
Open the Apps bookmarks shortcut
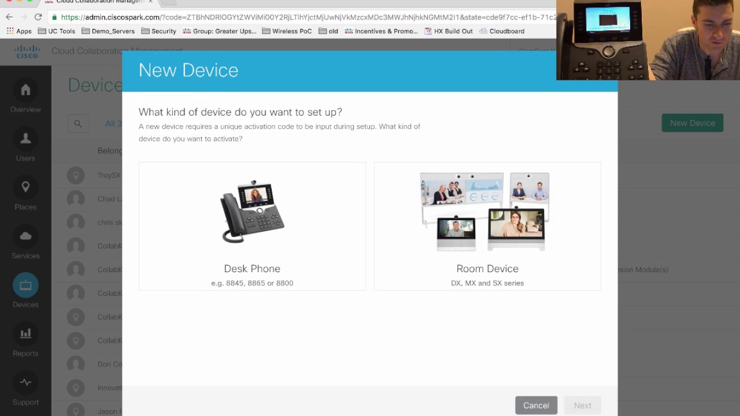pos(19,31)
